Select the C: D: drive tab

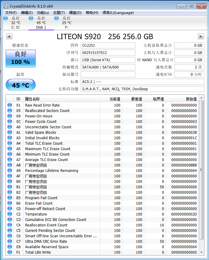15,23
